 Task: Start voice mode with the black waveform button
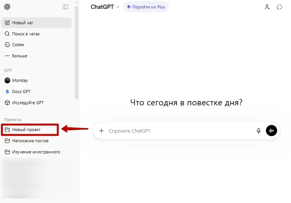pyautogui.click(x=271, y=131)
